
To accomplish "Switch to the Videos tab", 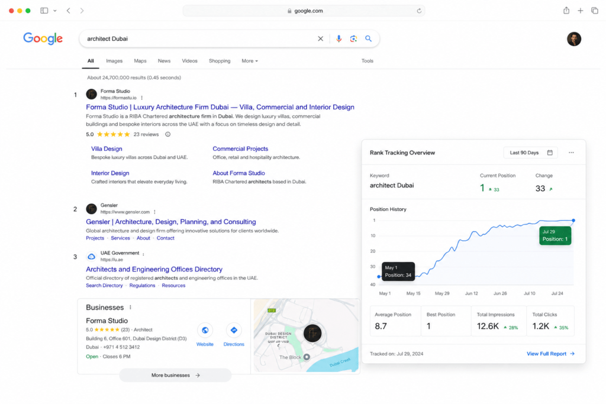I will pyautogui.click(x=189, y=61).
